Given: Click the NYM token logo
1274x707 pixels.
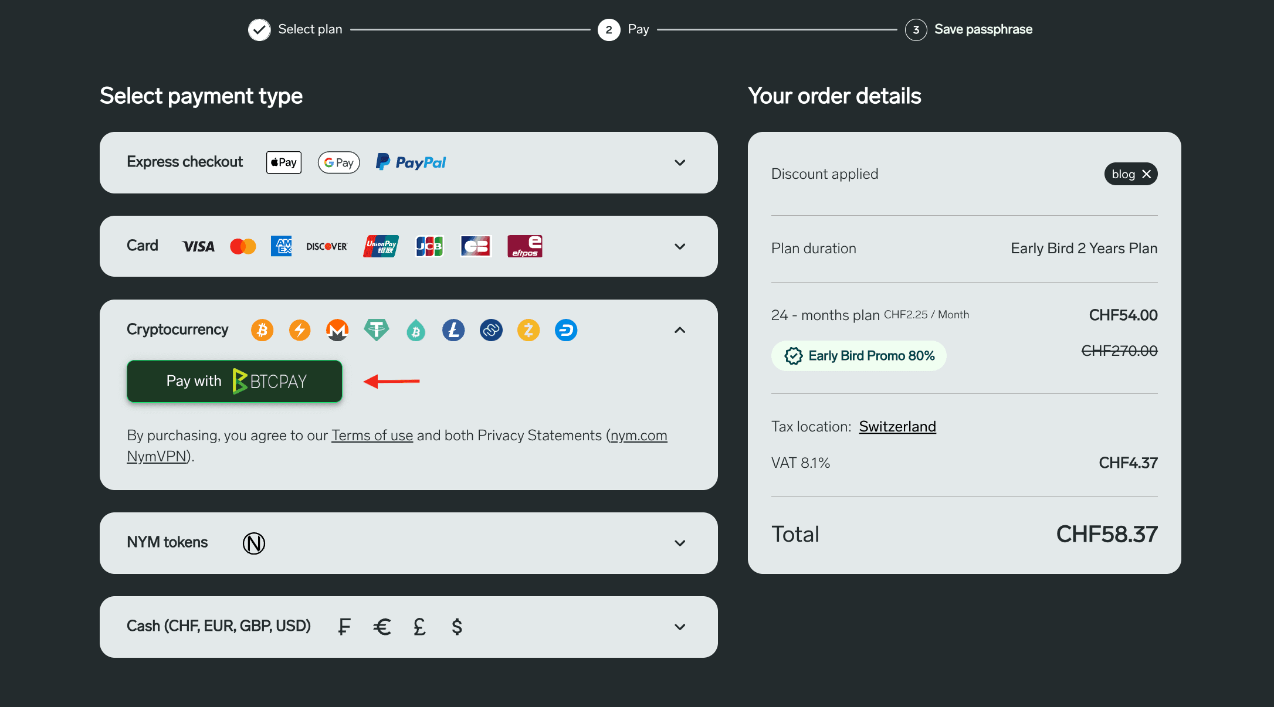Looking at the screenshot, I should click(254, 543).
